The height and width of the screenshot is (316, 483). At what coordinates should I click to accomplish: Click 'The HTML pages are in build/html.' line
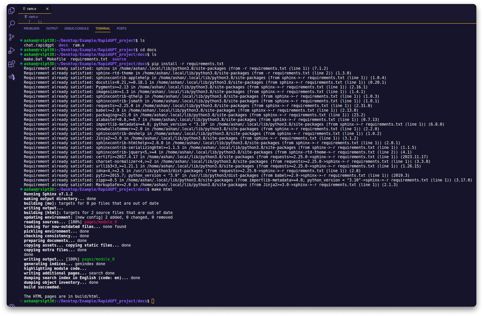point(62,296)
